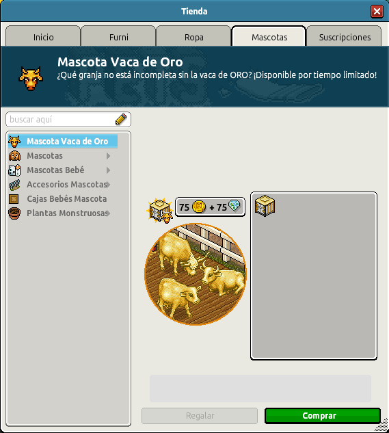
Task: Click the sparkling golden crate product icon
Action: 160,211
